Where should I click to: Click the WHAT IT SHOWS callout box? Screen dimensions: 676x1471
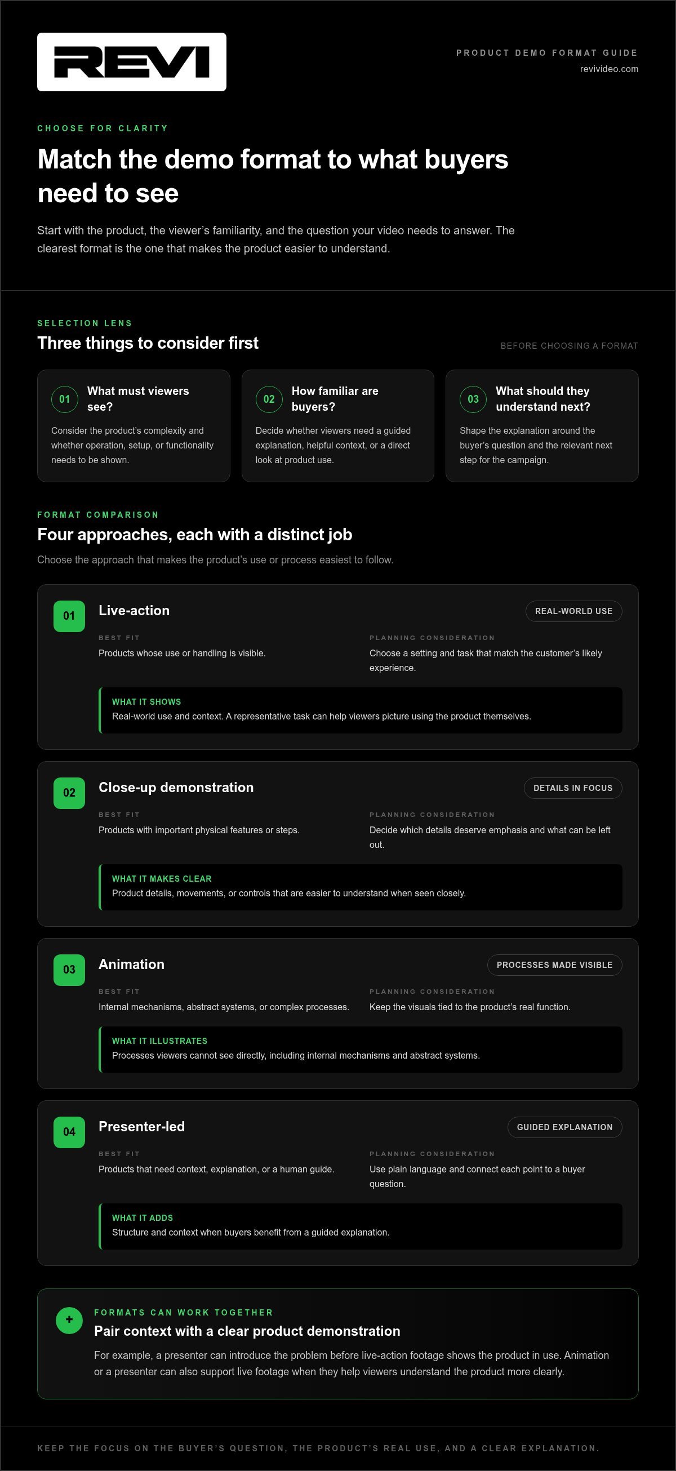click(x=361, y=710)
